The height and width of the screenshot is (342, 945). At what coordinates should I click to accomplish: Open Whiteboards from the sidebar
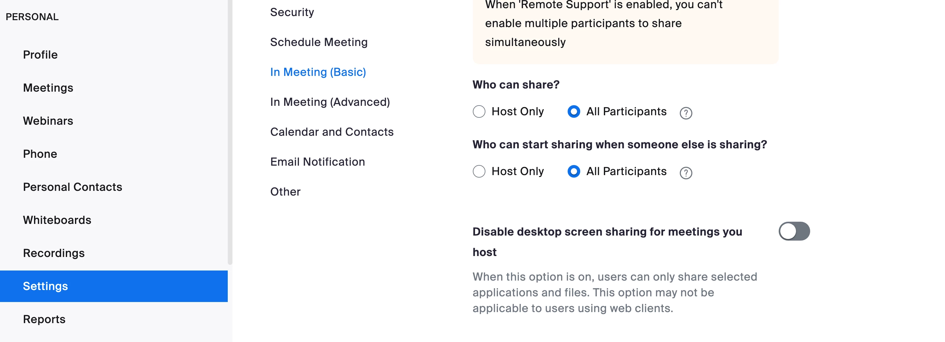tap(57, 220)
